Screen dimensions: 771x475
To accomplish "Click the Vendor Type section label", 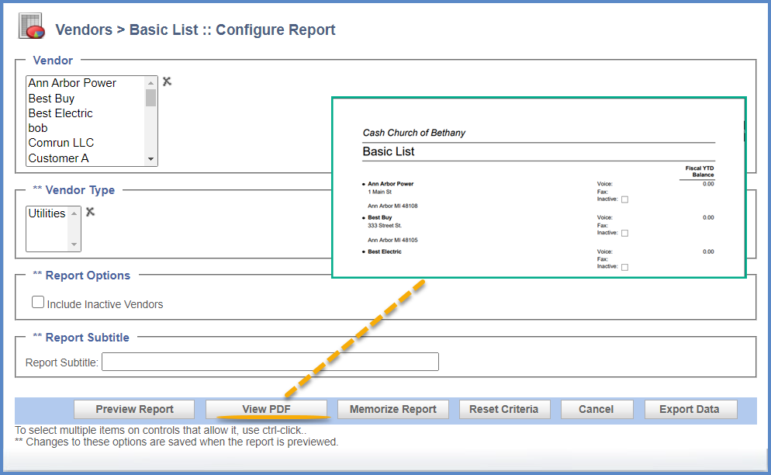I will pyautogui.click(x=80, y=190).
